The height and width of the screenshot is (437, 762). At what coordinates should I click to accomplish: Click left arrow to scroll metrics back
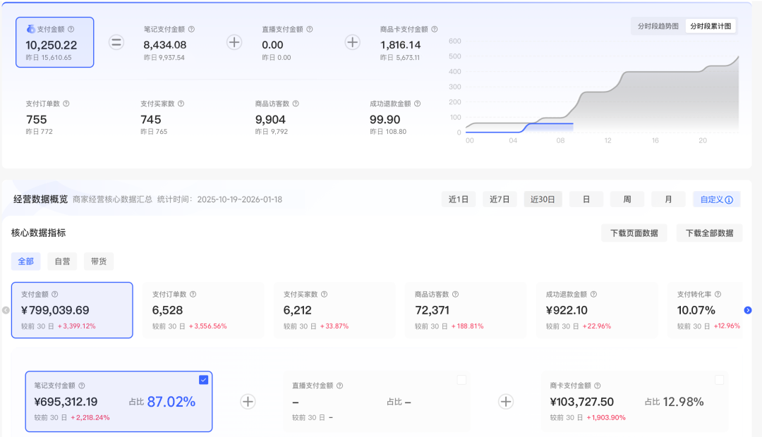point(6,310)
